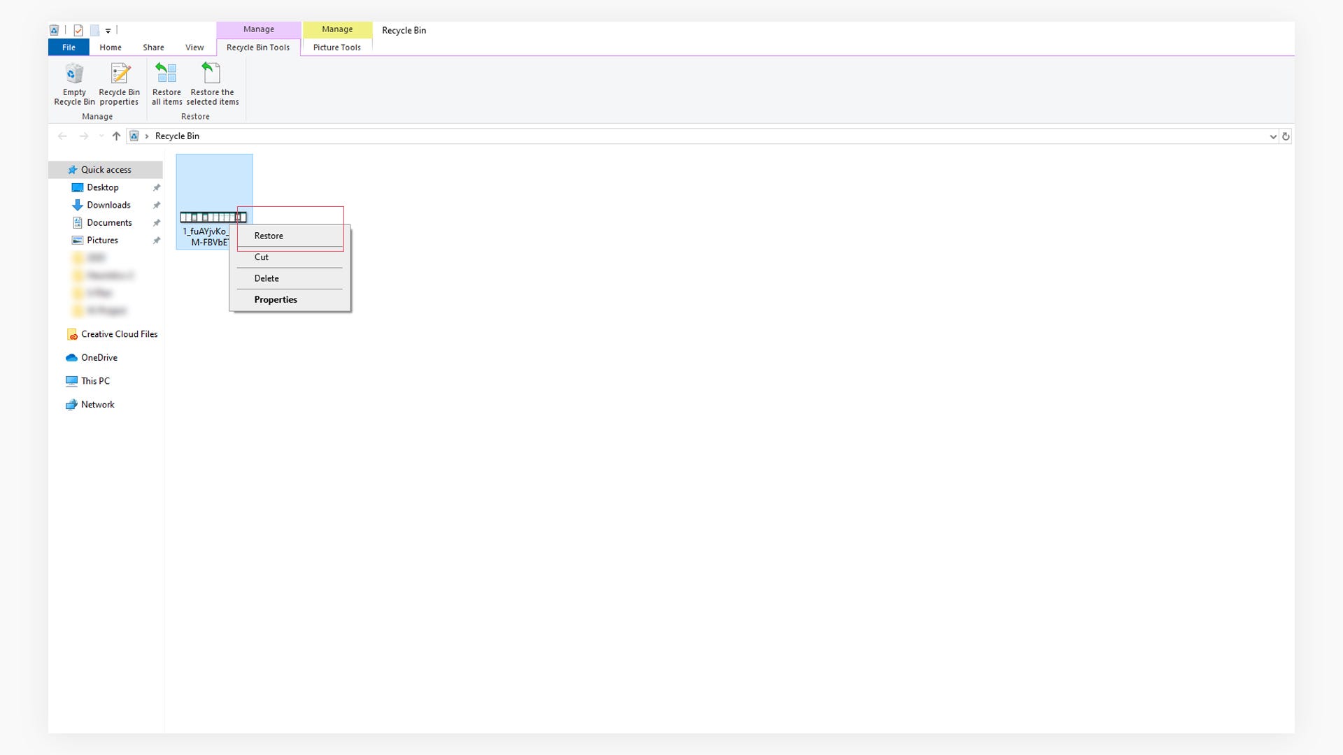Image resolution: width=1343 pixels, height=755 pixels.
Task: Open the OneDrive cloud location
Action: (99, 357)
